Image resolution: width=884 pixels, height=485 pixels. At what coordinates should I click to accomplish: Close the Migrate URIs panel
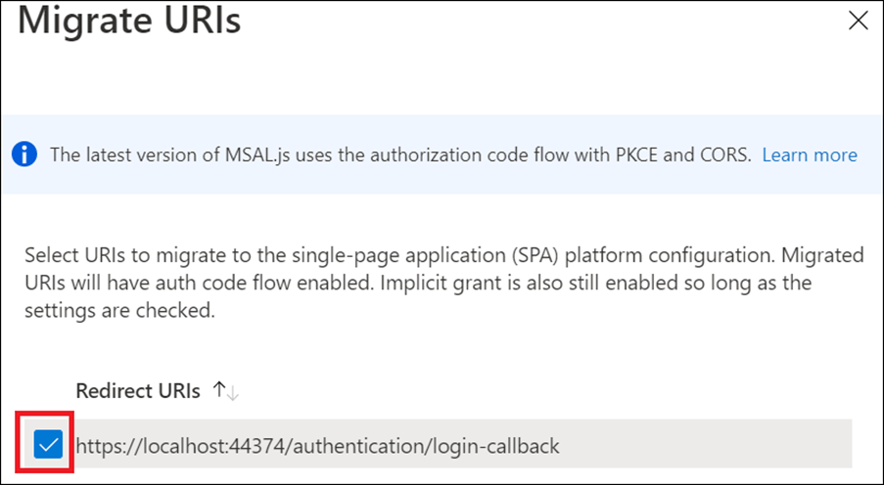[x=858, y=21]
